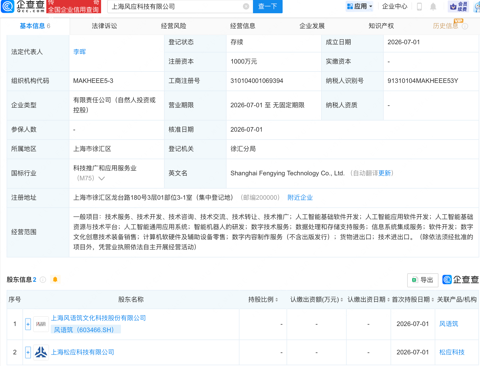
Task: Open legal representative 李晖's profile
Action: click(x=80, y=52)
